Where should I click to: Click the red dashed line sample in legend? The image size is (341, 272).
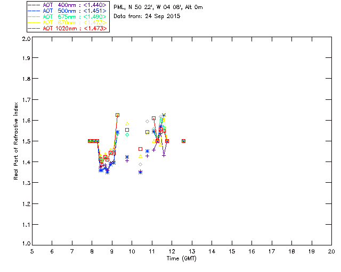[x=34, y=28]
